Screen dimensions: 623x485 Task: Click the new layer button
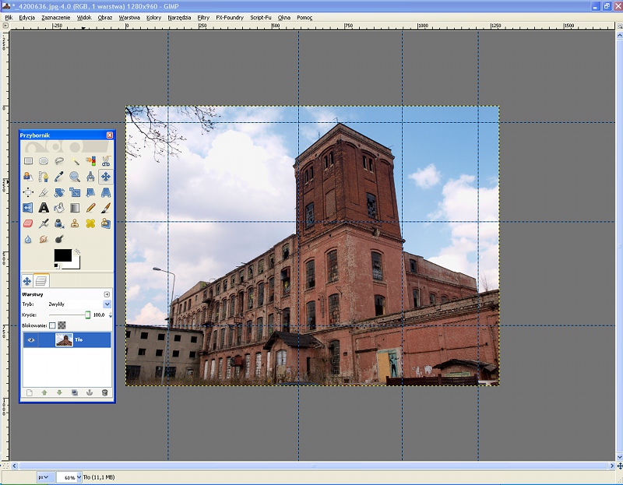29,392
